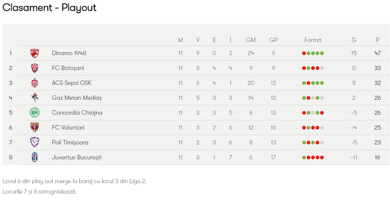The image size is (390, 204).
Task: Click Juventus București's form indicator dots
Action: click(x=313, y=157)
